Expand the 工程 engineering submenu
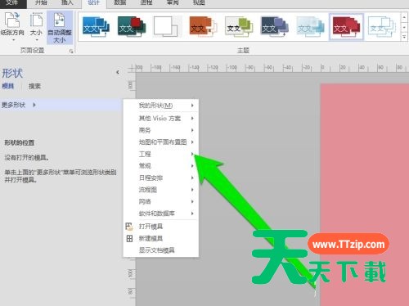Viewport: 409px width, 306px height. click(x=161, y=154)
